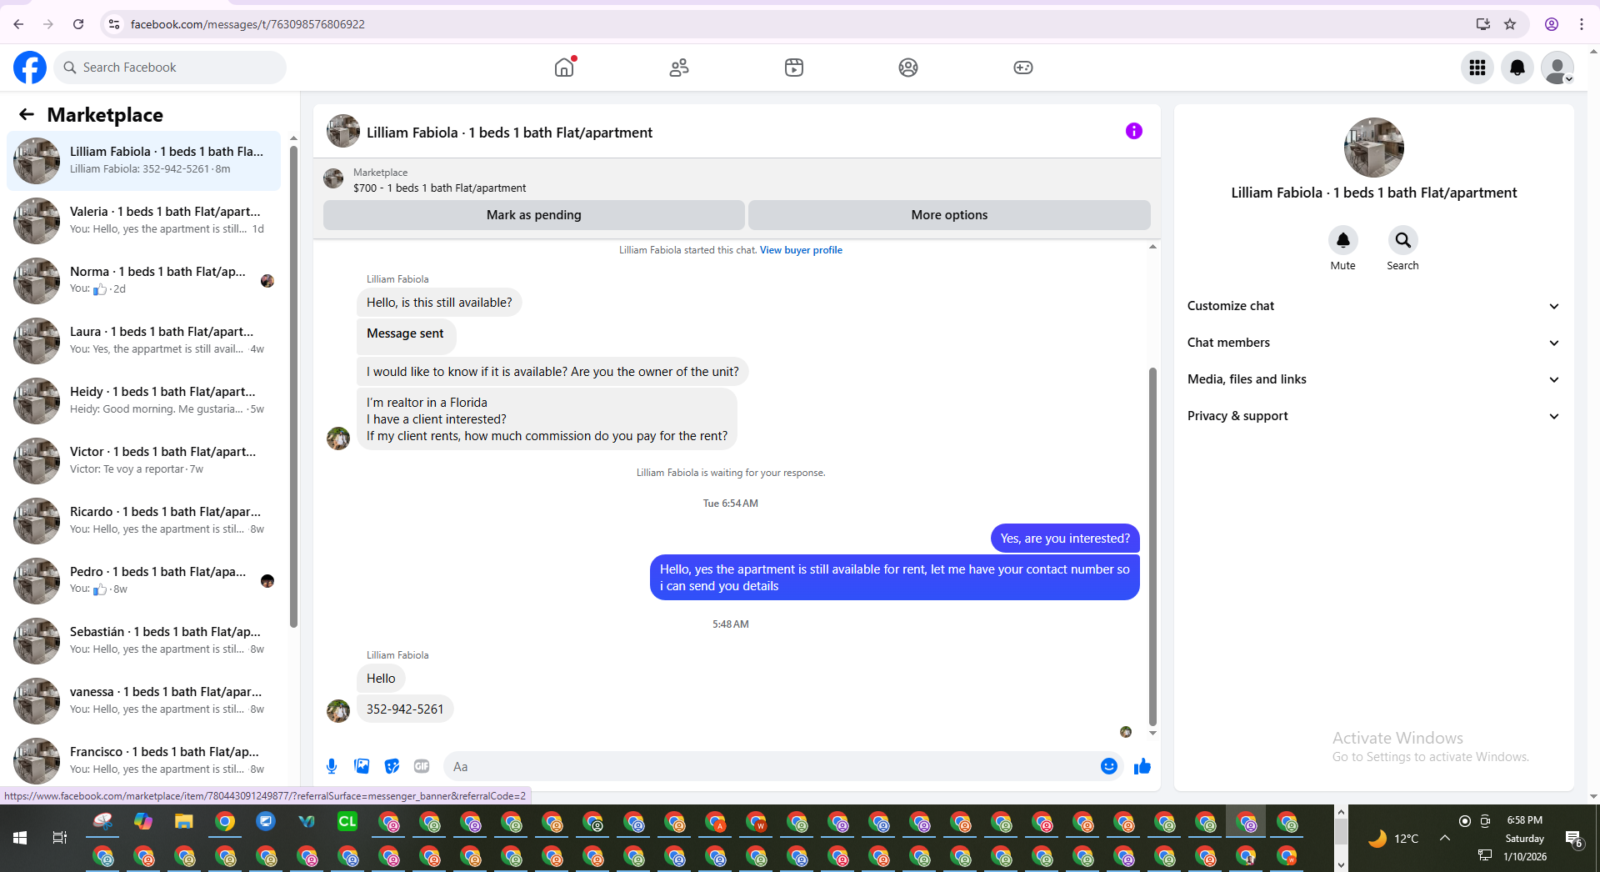Open the Laura conversation
The image size is (1600, 872).
coord(143,340)
